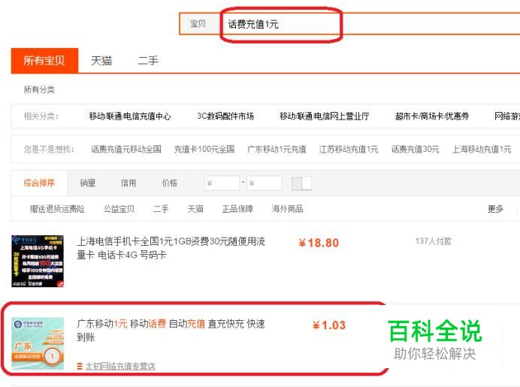Enable the 天猫 filter in filter row
This screenshot has height=387, width=520.
pyautogui.click(x=195, y=209)
